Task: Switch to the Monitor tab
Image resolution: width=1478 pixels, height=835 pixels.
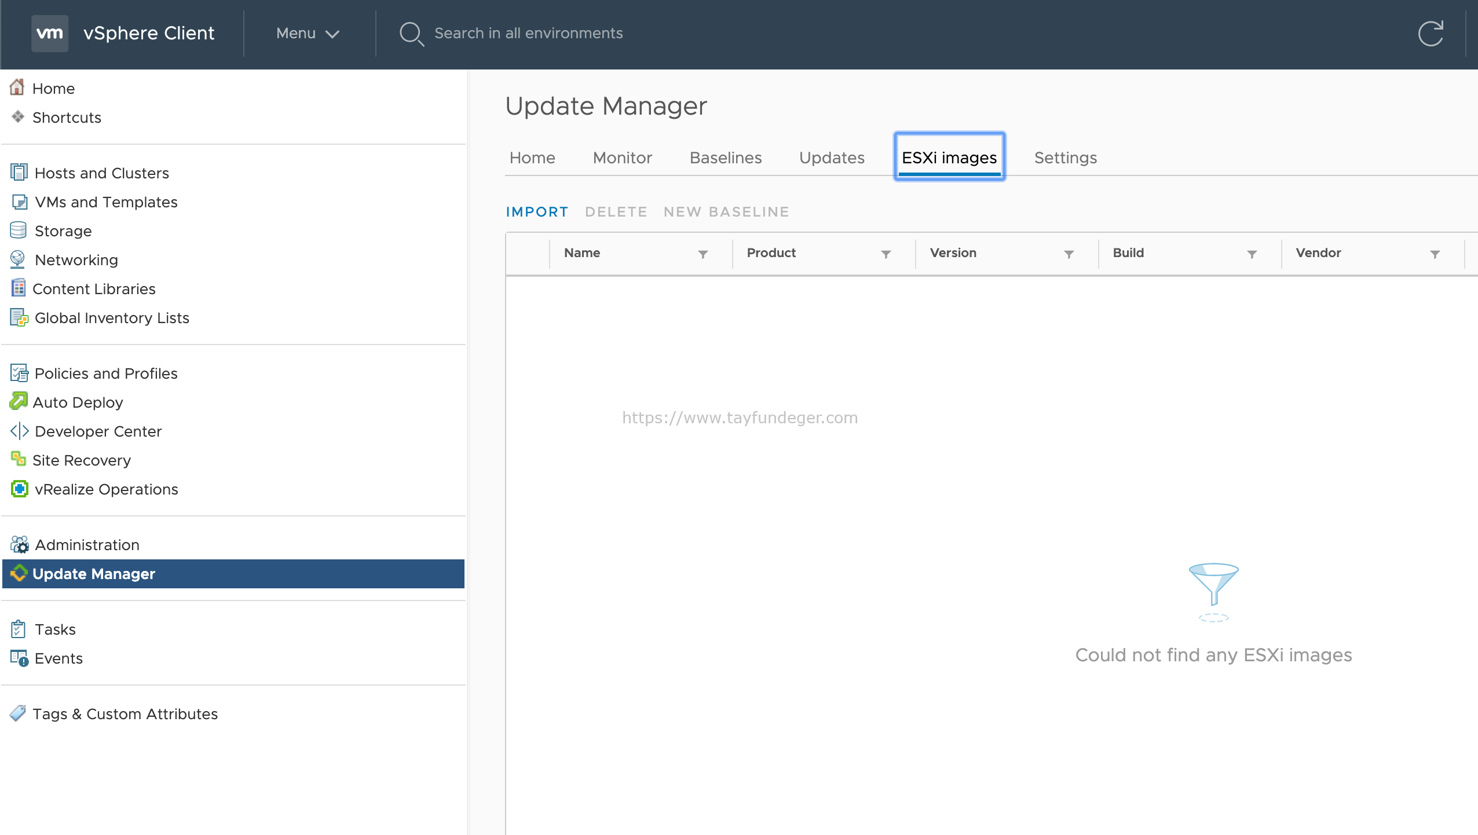Action: 623,158
